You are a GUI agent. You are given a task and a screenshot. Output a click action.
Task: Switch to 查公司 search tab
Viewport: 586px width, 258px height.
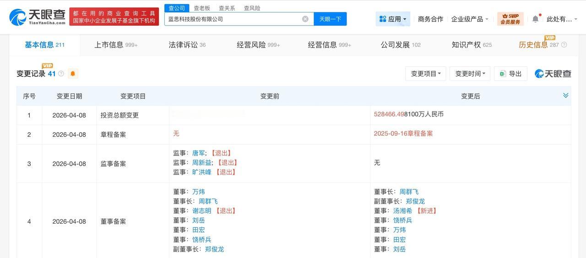(177, 8)
